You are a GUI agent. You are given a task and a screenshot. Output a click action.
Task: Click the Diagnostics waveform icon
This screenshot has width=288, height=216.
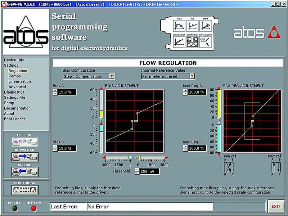click(x=192, y=42)
